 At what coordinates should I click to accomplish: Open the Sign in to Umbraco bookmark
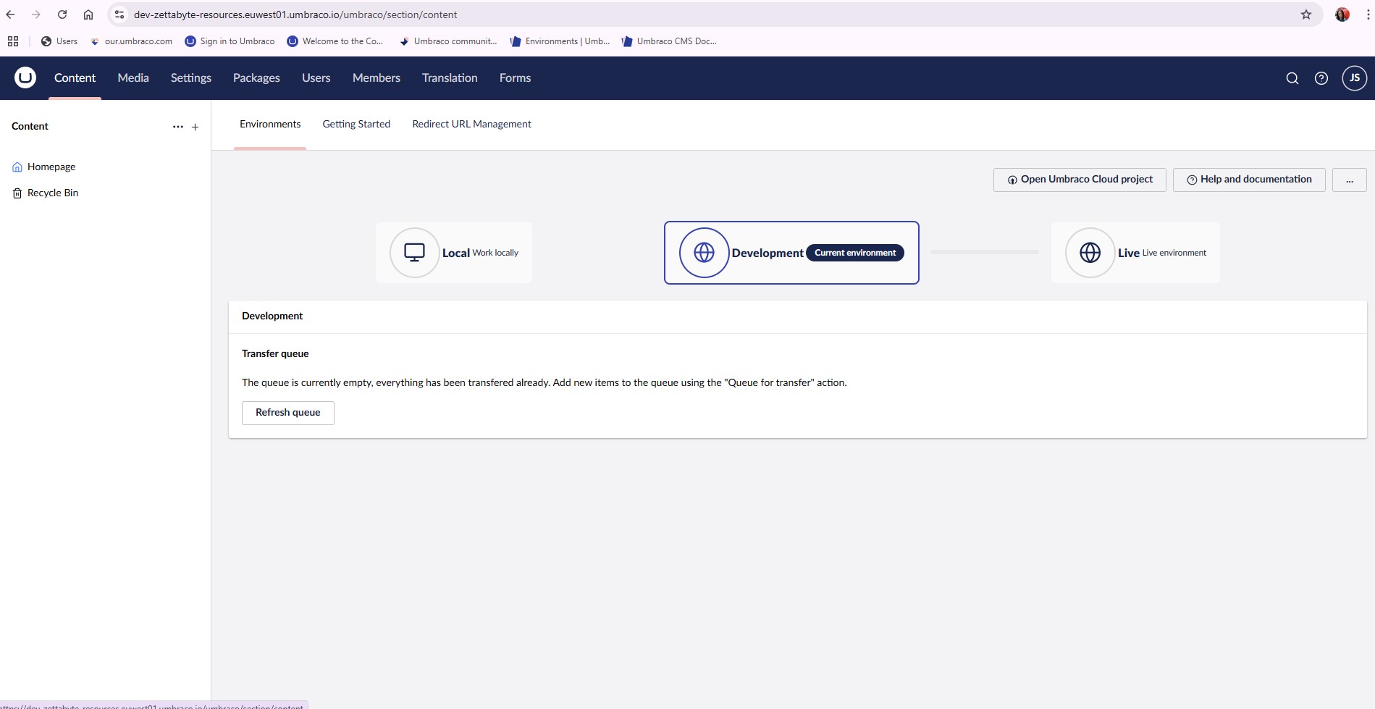pos(230,41)
